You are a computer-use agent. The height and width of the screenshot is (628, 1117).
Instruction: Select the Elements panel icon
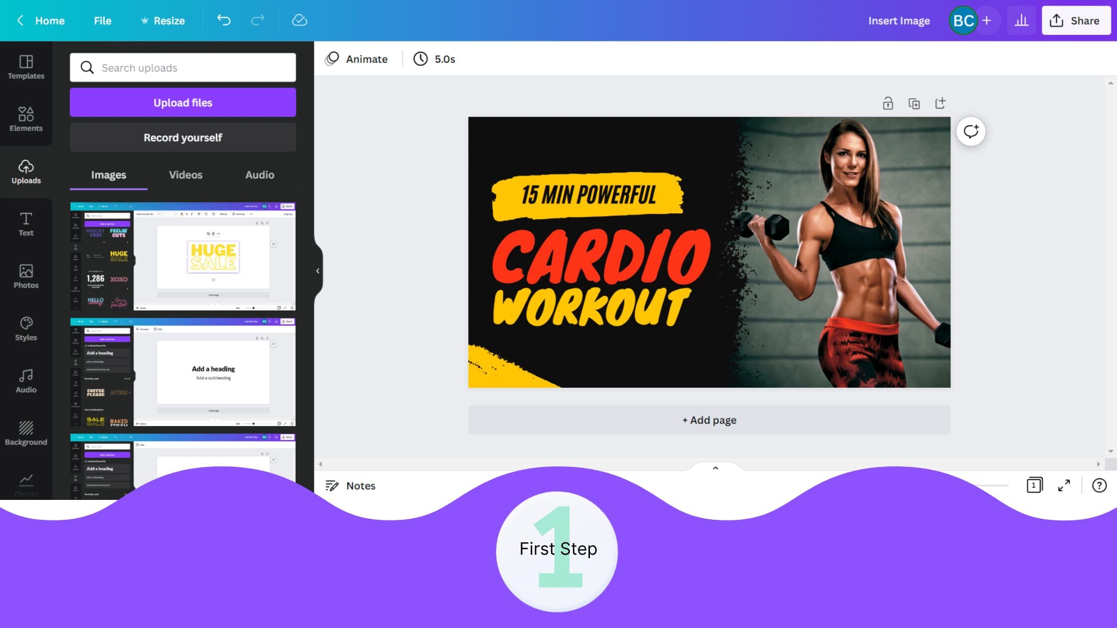pyautogui.click(x=26, y=118)
